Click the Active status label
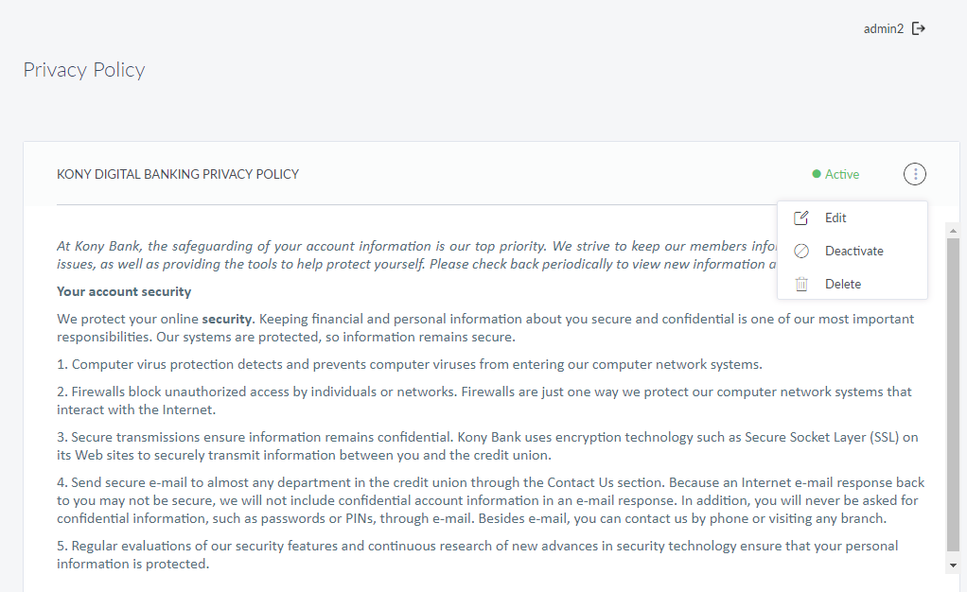Viewport: 967px width, 592px height. (842, 174)
